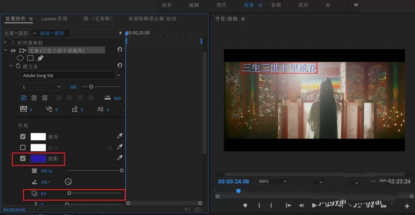Reset the 源文本 property
The height and width of the screenshot is (215, 415).
tap(120, 66)
